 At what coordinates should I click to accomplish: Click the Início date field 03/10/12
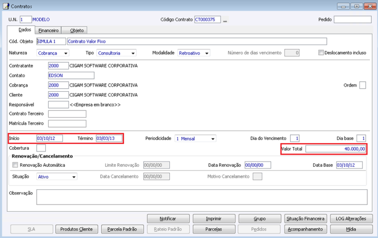[50, 138]
